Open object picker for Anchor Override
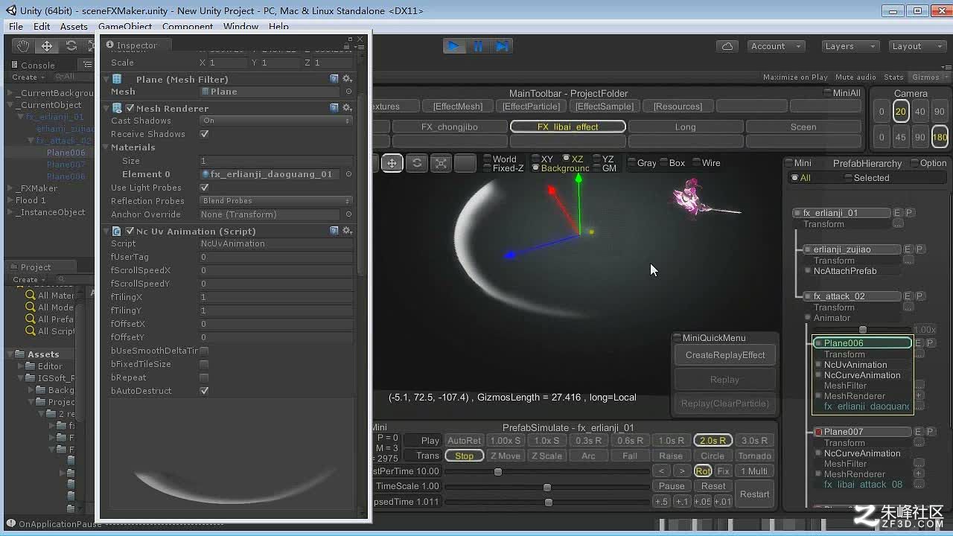 (x=348, y=214)
